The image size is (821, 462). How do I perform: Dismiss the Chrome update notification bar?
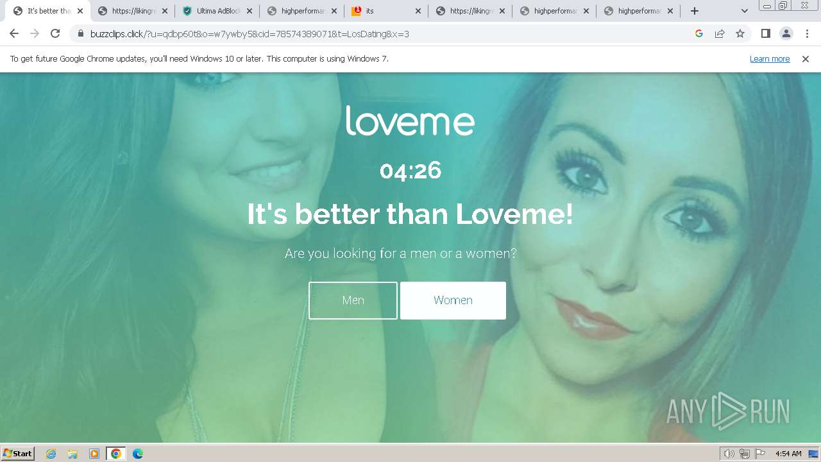click(x=806, y=59)
